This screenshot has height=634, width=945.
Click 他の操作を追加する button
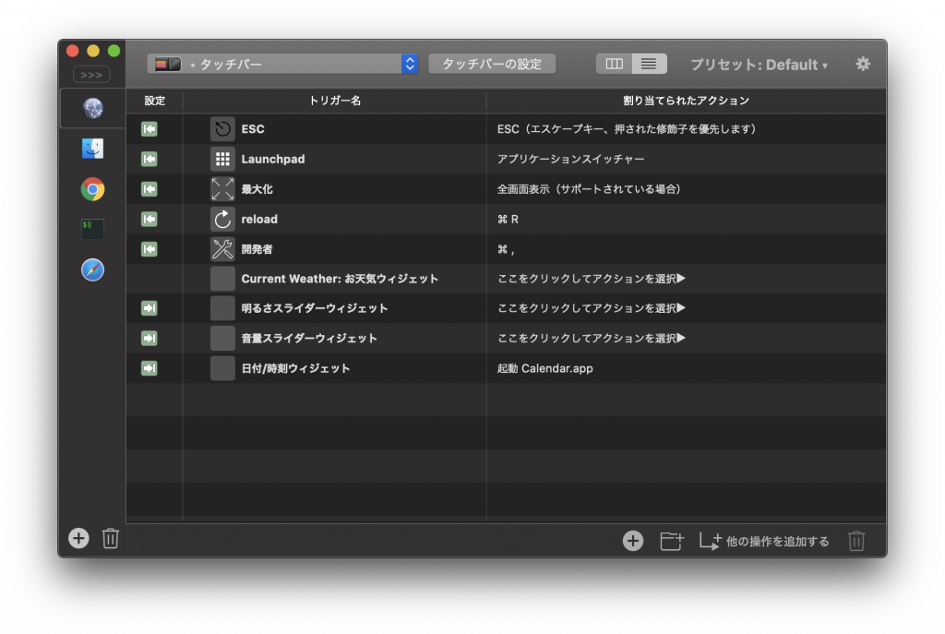click(764, 541)
